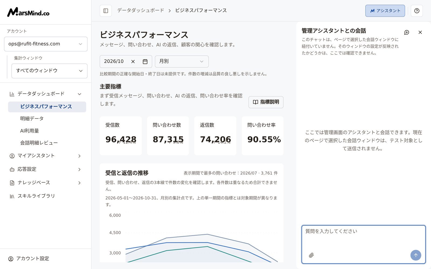
Task: Clear the 2026/10 date value
Action: tap(133, 62)
